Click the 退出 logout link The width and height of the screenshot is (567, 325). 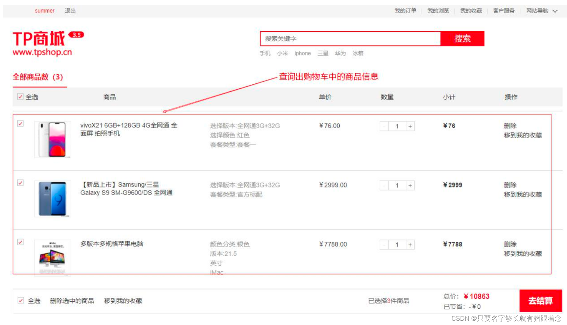pyautogui.click(x=70, y=11)
